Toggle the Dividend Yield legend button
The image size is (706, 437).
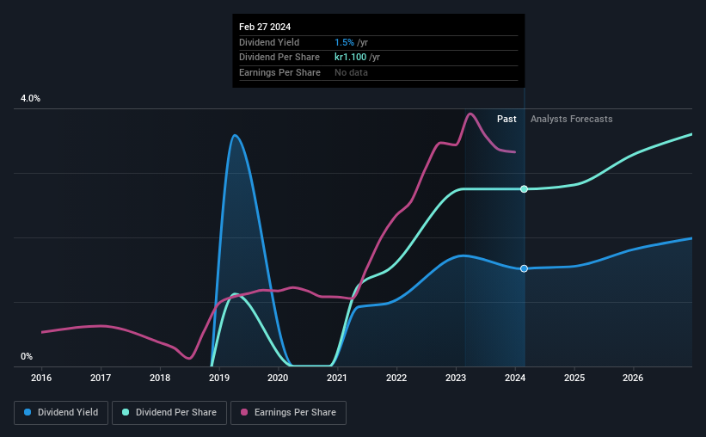point(61,413)
